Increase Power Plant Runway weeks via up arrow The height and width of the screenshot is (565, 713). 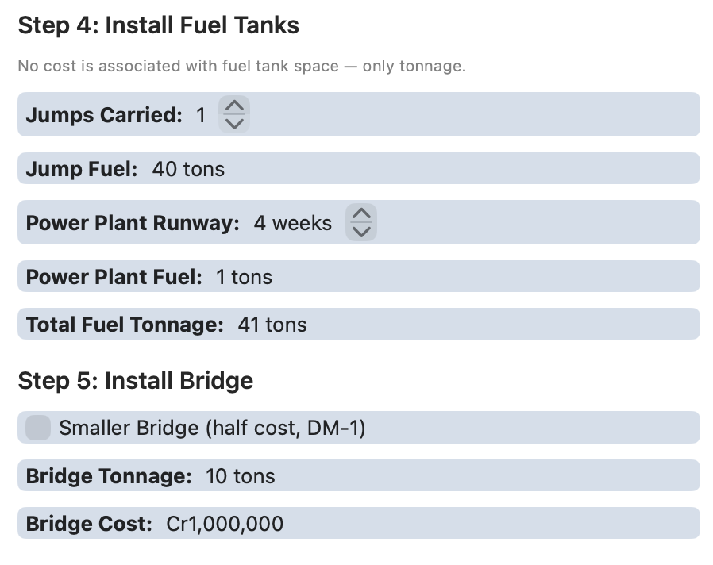tap(361, 214)
